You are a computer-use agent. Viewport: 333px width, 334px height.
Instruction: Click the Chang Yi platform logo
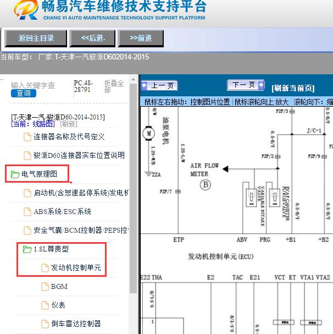[26, 10]
